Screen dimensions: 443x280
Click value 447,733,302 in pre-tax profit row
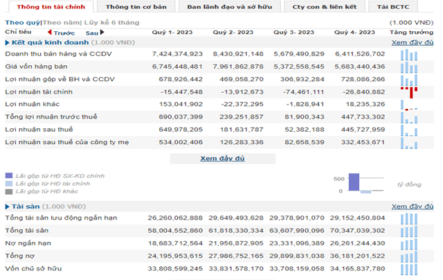363,117
